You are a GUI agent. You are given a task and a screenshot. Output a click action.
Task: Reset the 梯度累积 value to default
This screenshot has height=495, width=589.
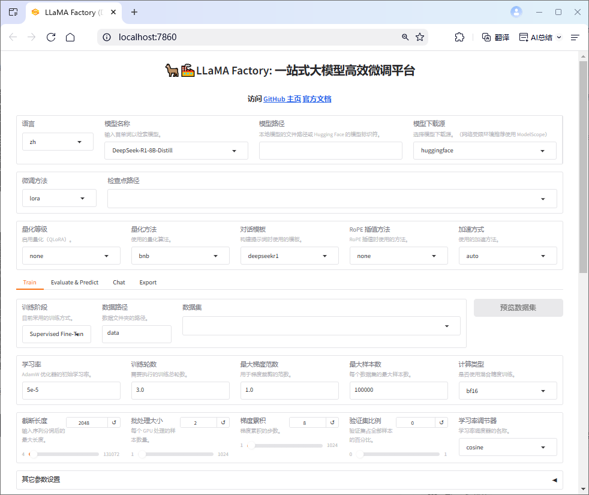click(x=332, y=422)
